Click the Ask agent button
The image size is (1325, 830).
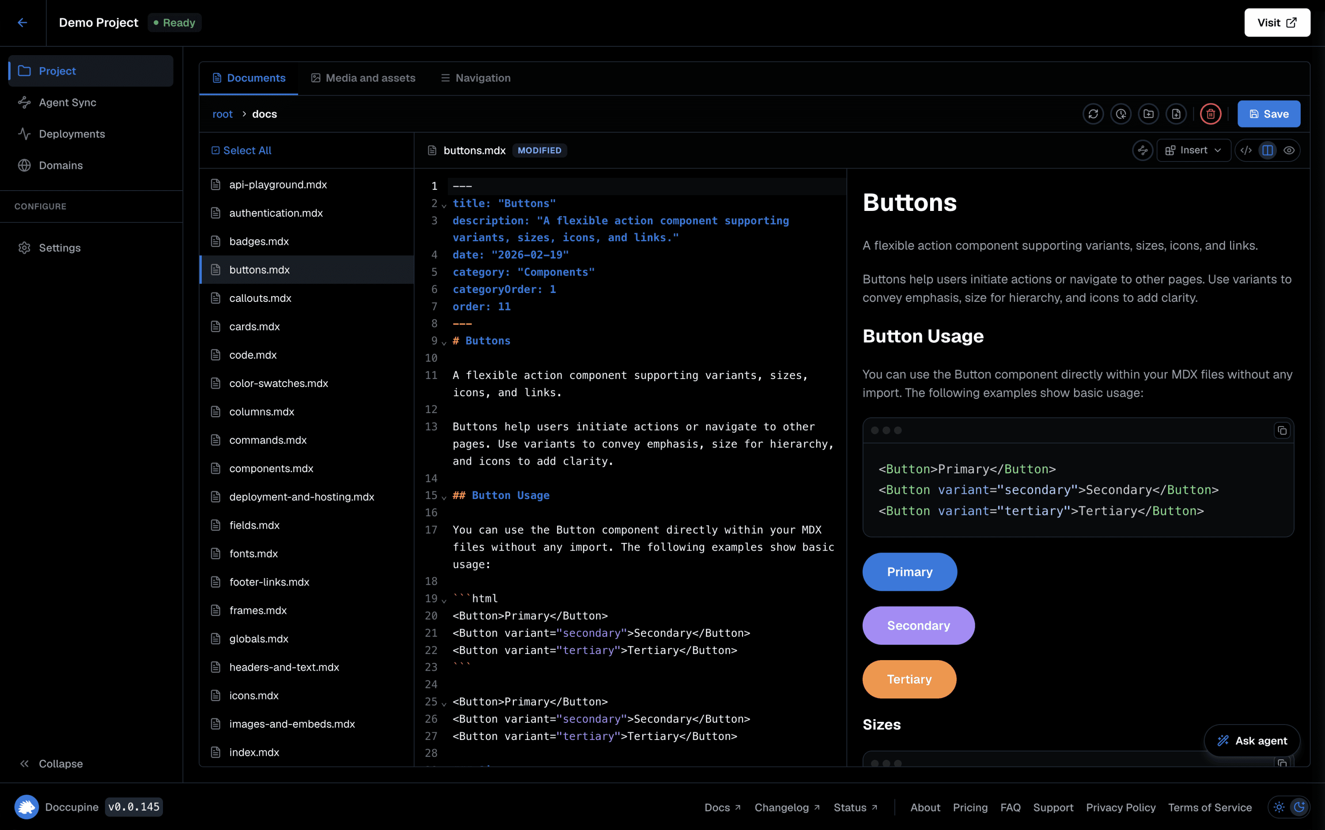(1252, 740)
